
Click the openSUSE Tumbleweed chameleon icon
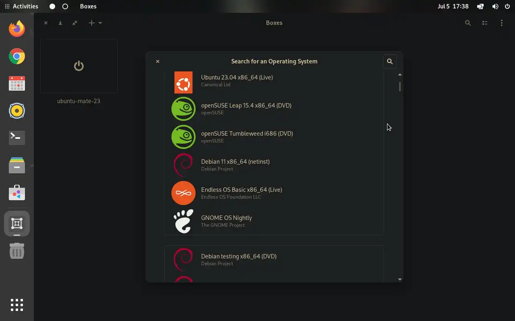click(183, 137)
